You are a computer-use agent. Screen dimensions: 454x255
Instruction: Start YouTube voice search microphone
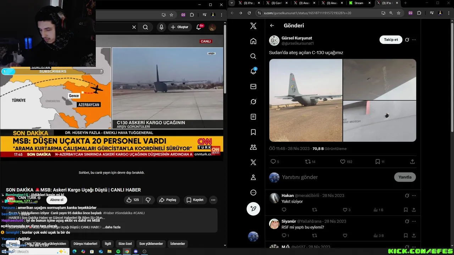[161, 27]
